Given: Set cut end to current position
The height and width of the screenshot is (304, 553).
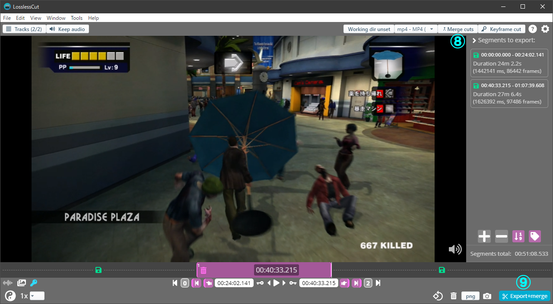Looking at the screenshot, I should [x=344, y=283].
